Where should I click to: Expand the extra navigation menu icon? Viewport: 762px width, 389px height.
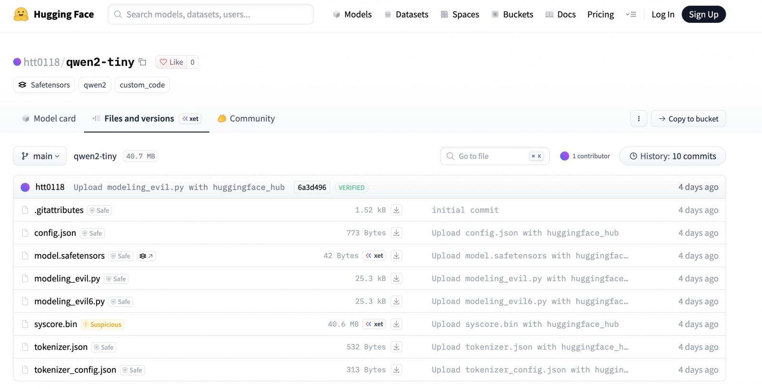click(x=631, y=14)
